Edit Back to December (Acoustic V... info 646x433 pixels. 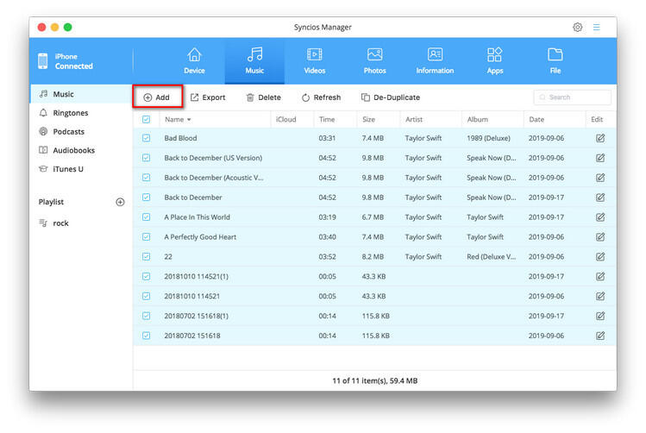(x=600, y=178)
